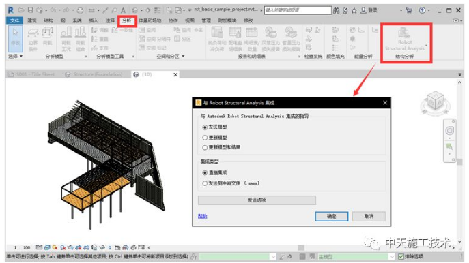
Task: Select Update model and results radio button
Action: (205, 147)
